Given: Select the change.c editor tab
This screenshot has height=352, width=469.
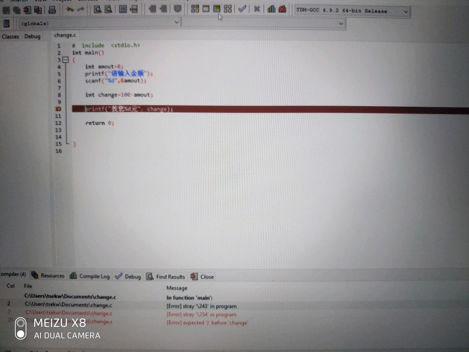Looking at the screenshot, I should click(x=65, y=35).
